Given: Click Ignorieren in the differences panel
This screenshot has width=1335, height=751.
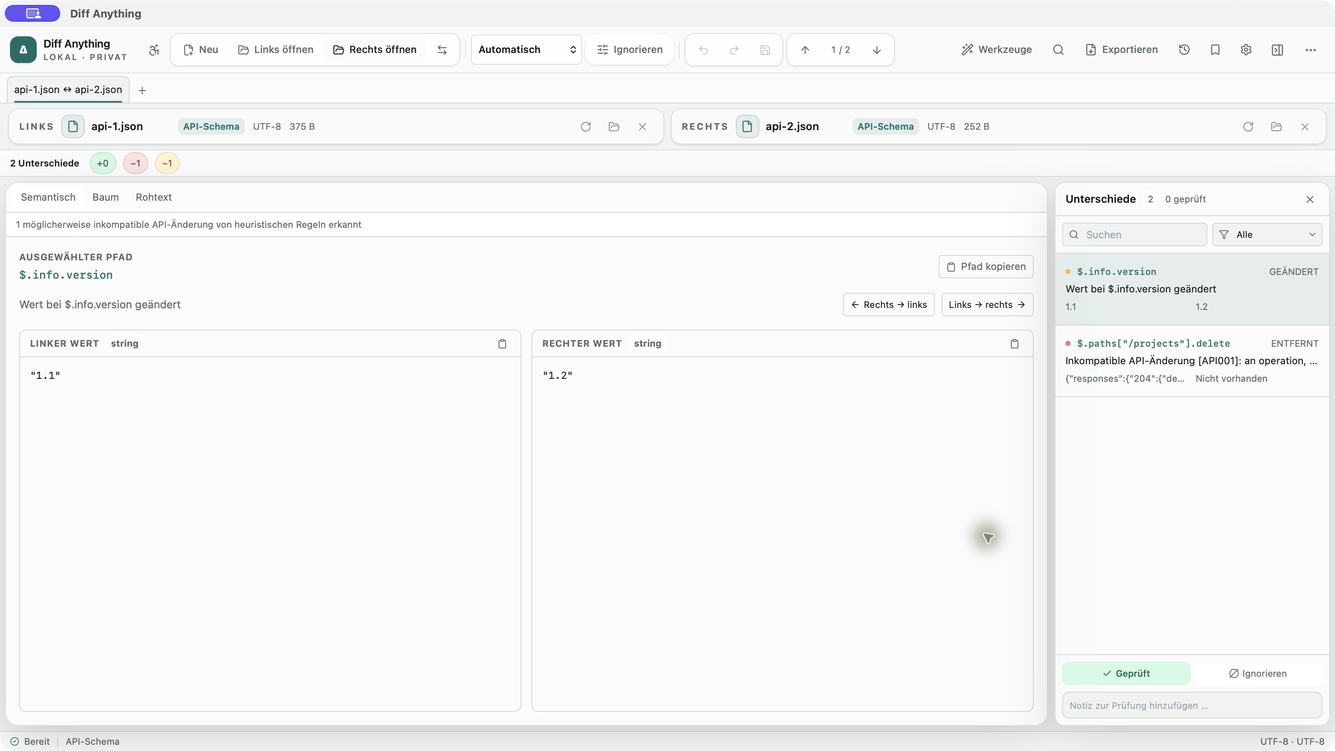Looking at the screenshot, I should (1258, 673).
